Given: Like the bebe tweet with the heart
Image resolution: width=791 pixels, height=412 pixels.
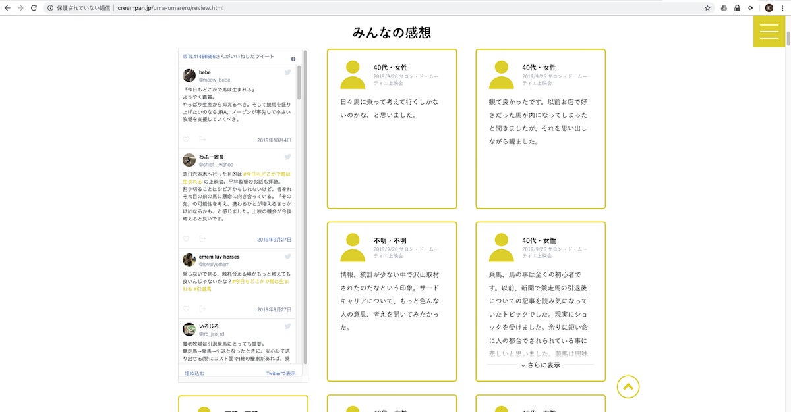Looking at the screenshot, I should point(186,140).
